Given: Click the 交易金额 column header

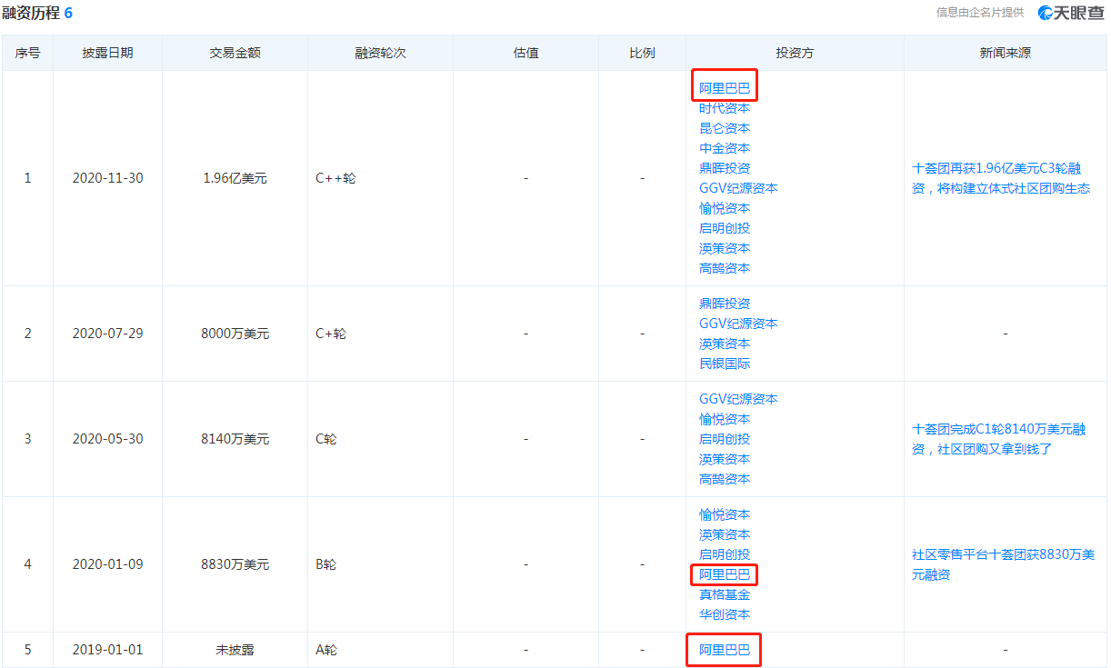Looking at the screenshot, I should click(235, 53).
